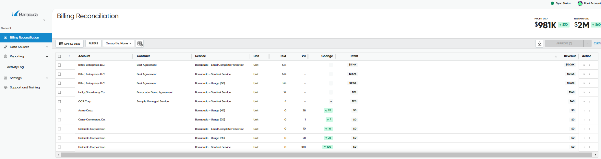Open more actions for IndigoStrawberry, Co. row
Image resolution: width=601 pixels, height=159 pixels.
coord(589,92)
